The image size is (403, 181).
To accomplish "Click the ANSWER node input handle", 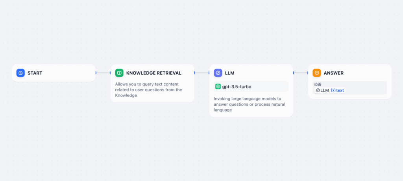I will coord(308,73).
